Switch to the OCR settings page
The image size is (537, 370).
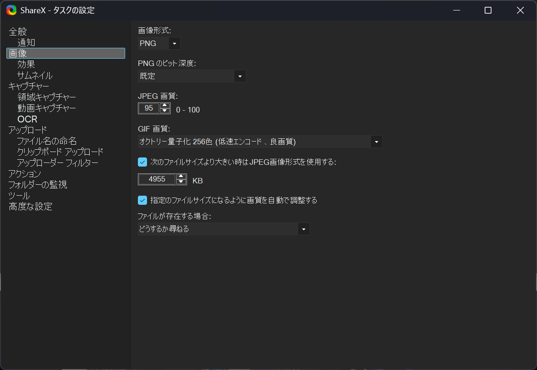coord(27,119)
